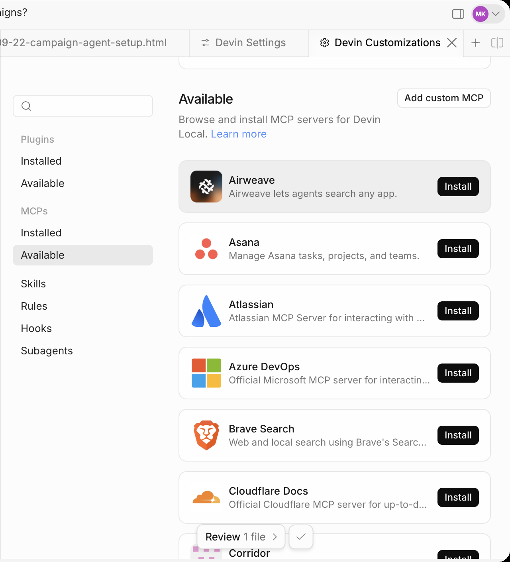Focus the sidebar search field
The height and width of the screenshot is (562, 510).
click(83, 106)
